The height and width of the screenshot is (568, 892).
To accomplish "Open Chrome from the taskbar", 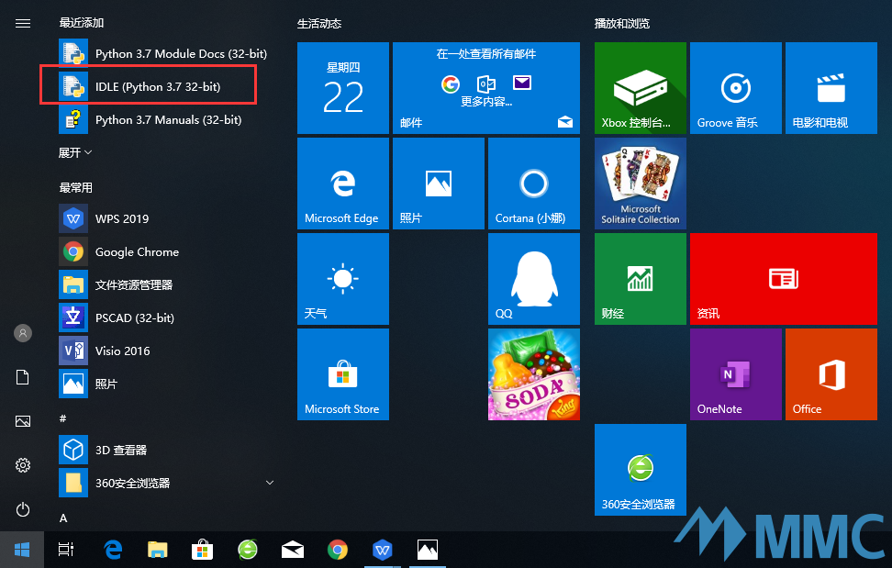I will point(338,550).
